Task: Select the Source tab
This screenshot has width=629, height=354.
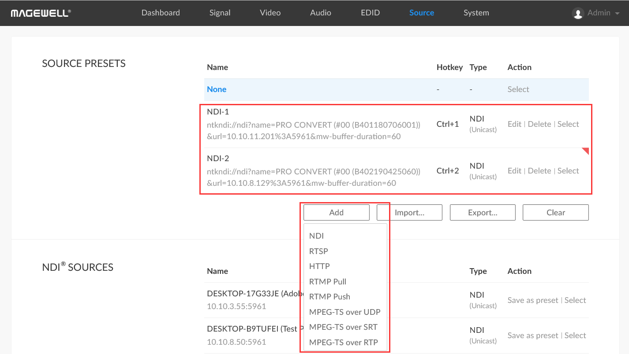Action: 422,13
